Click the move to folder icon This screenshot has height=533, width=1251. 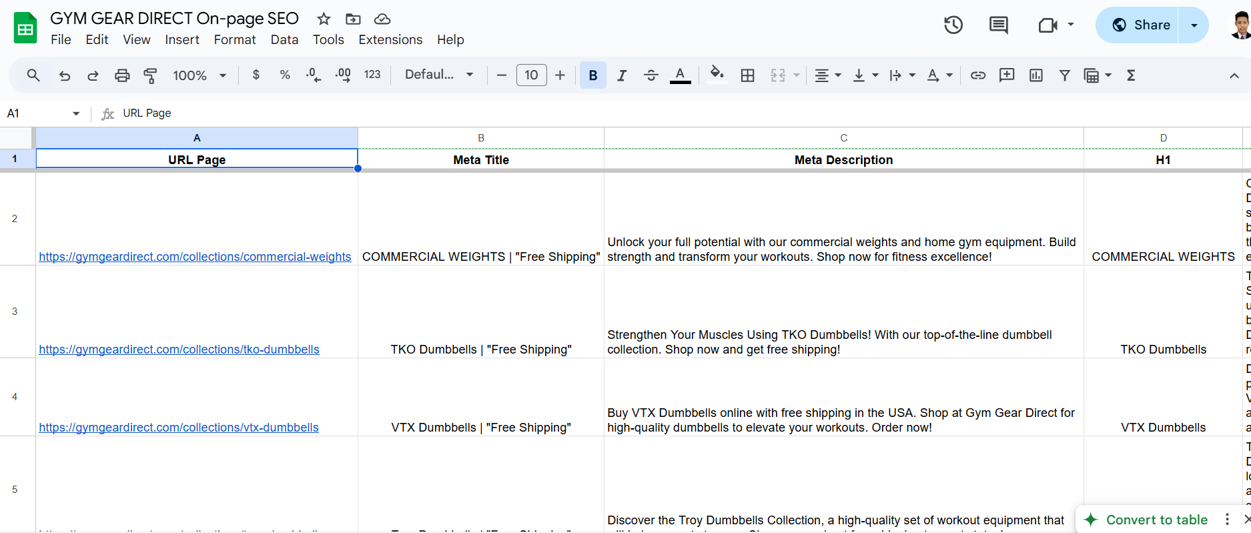[x=353, y=19]
